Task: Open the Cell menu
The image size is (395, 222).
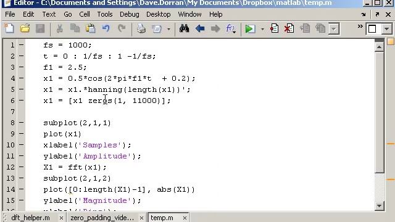Action: 85,14
